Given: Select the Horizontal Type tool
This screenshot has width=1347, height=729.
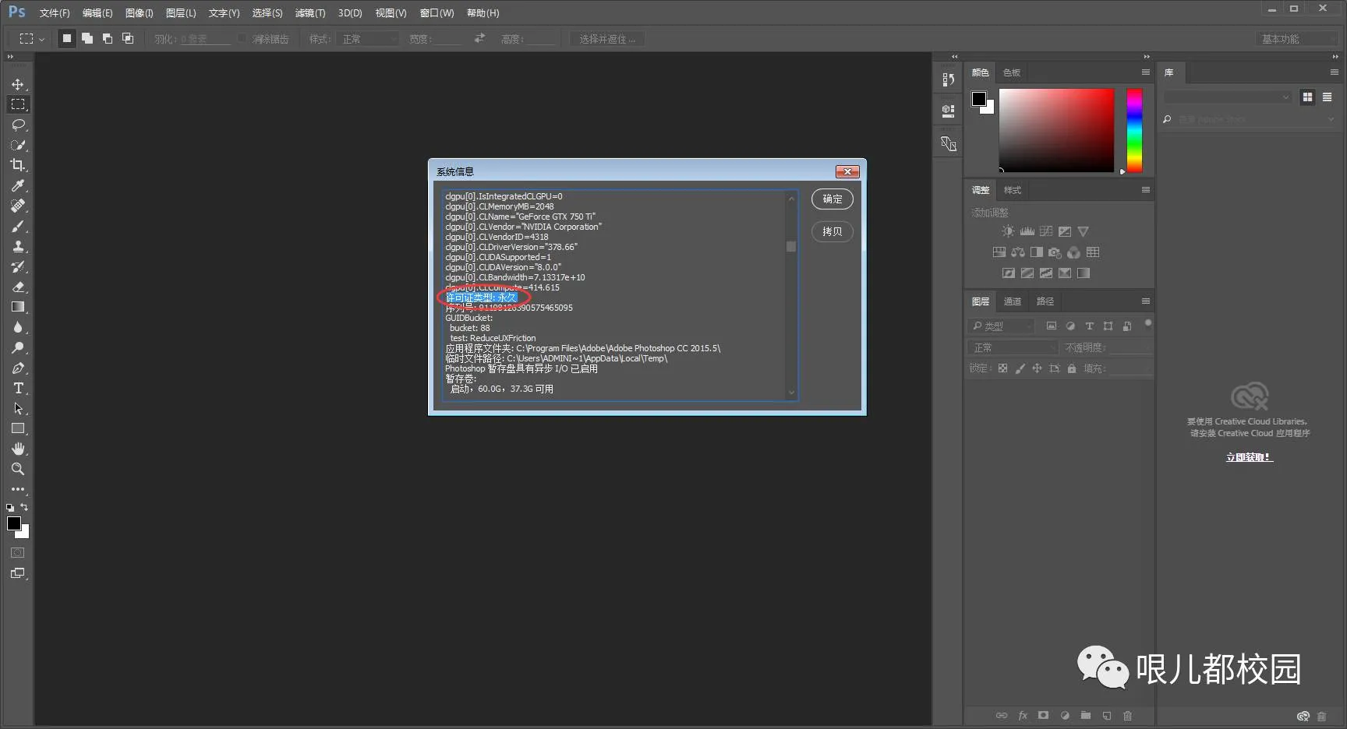Looking at the screenshot, I should pyautogui.click(x=18, y=388).
